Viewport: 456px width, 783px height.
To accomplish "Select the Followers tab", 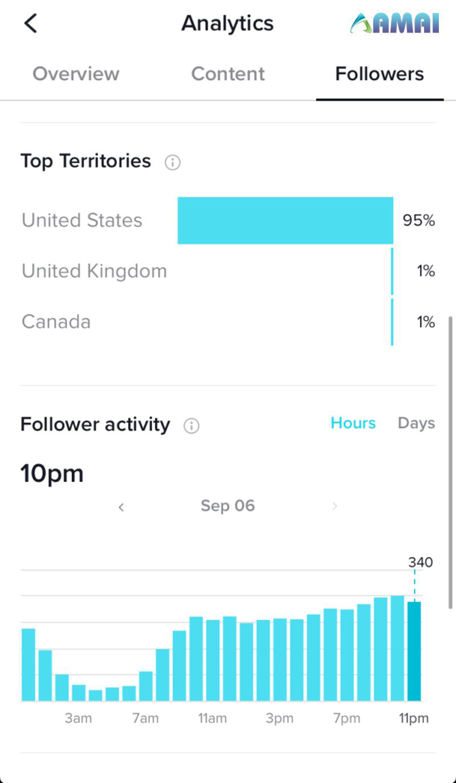I will point(380,74).
